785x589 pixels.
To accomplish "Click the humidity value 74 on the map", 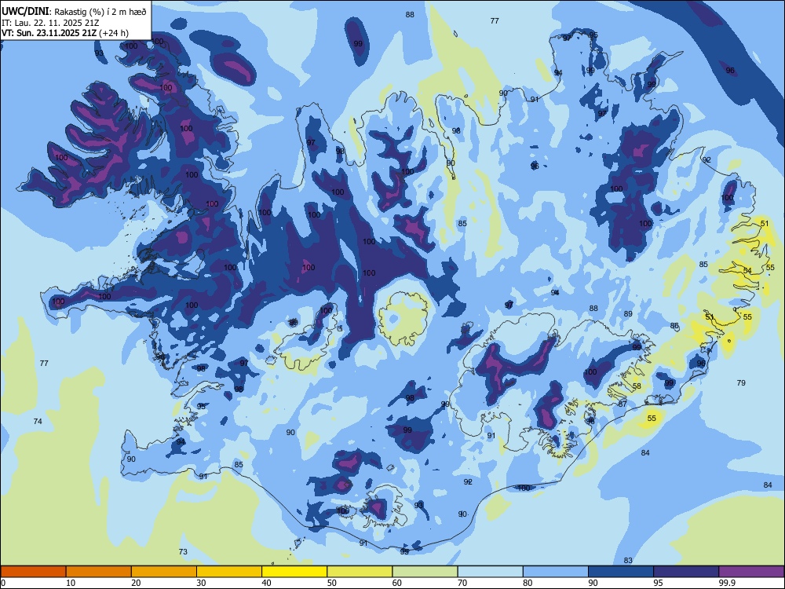I will coord(38,421).
